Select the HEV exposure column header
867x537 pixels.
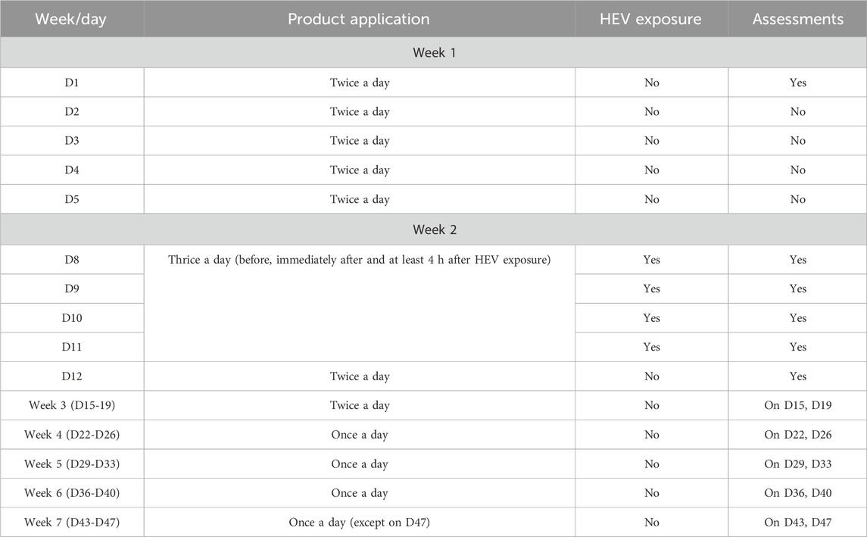pyautogui.click(x=651, y=20)
